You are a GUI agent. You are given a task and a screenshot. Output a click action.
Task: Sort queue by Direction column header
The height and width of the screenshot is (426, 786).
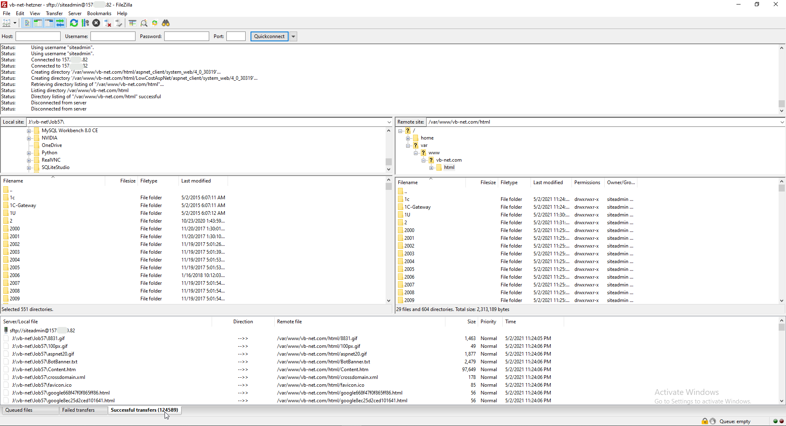pos(243,322)
